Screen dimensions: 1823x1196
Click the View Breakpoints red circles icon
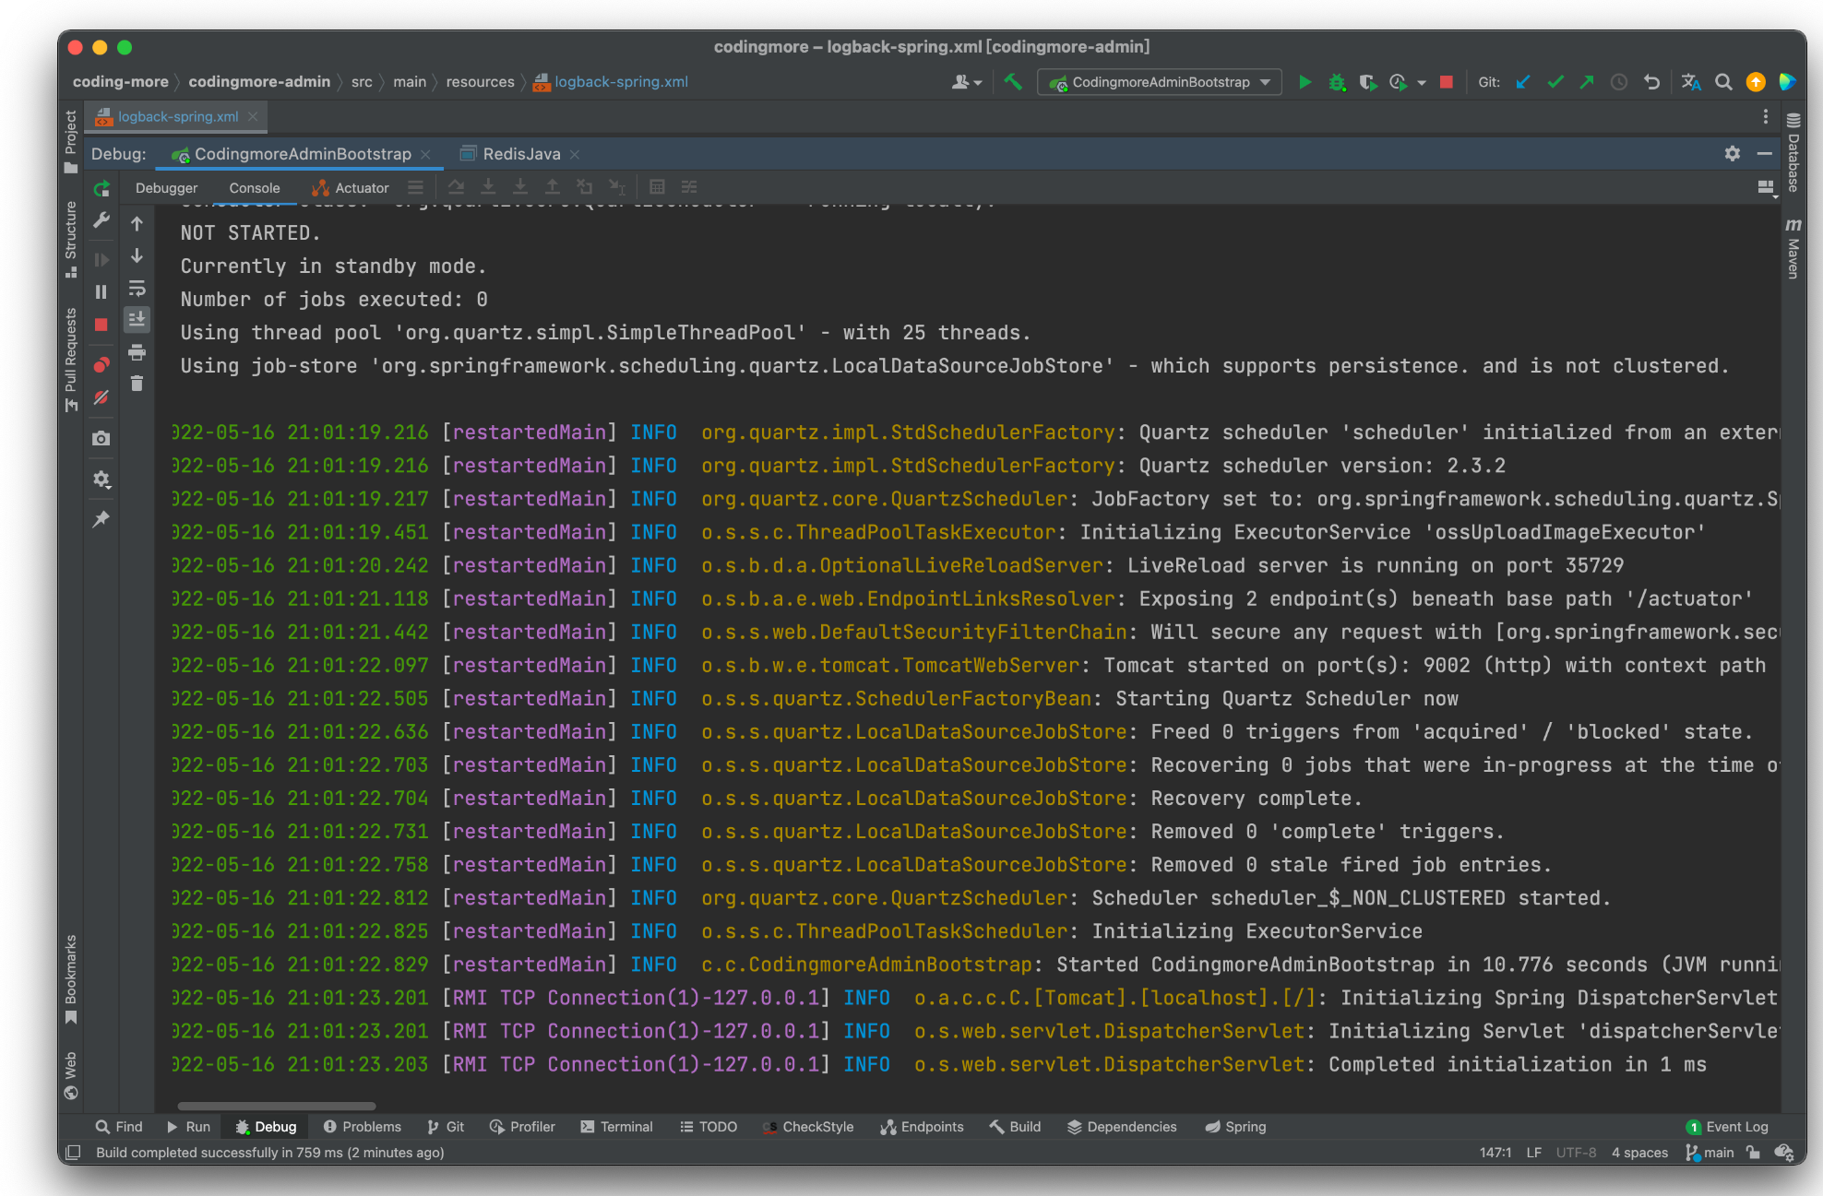(x=101, y=365)
